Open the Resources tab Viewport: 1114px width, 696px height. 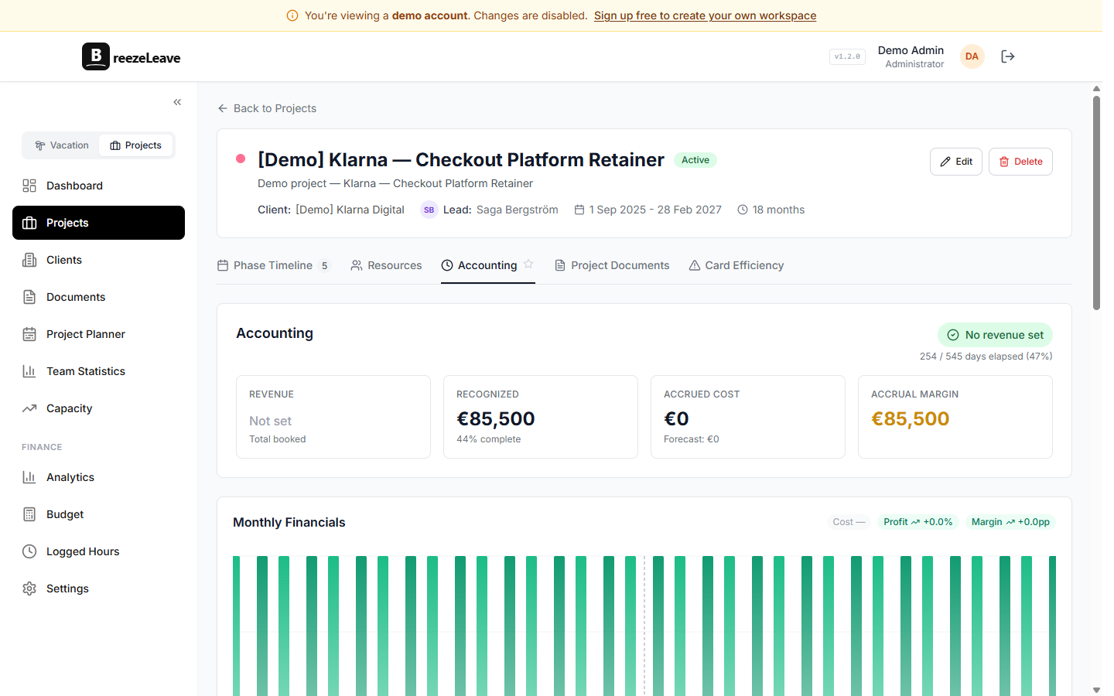386,265
